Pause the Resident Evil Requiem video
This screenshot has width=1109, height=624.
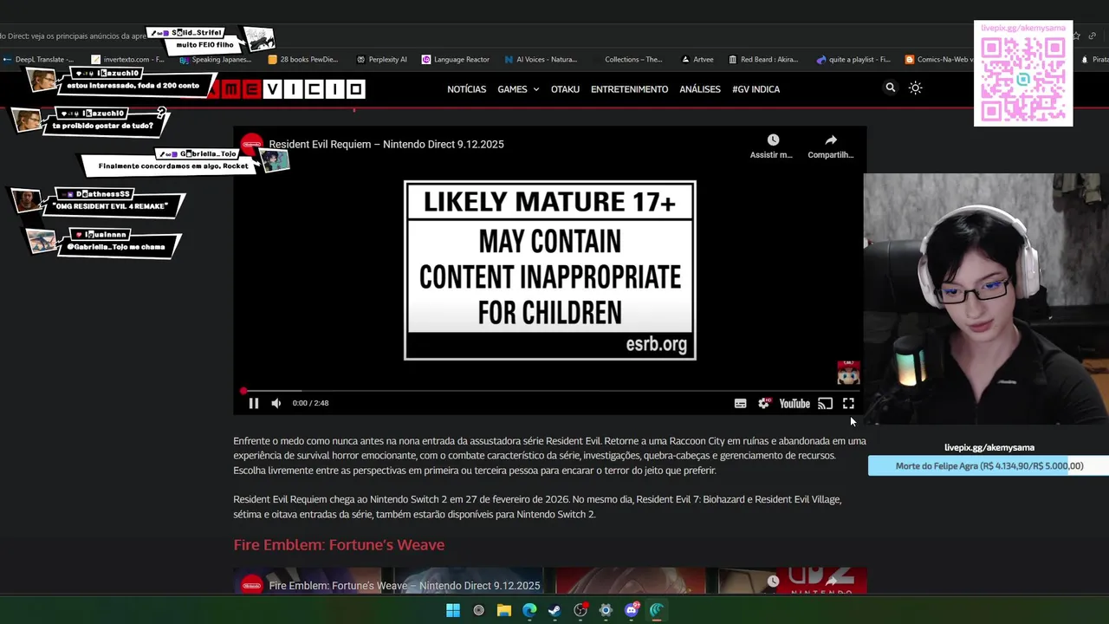tap(254, 403)
